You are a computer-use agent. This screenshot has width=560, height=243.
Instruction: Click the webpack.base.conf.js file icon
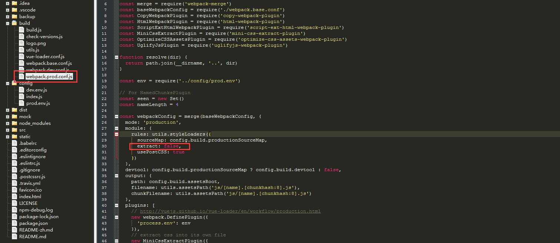pyautogui.click(x=21, y=63)
